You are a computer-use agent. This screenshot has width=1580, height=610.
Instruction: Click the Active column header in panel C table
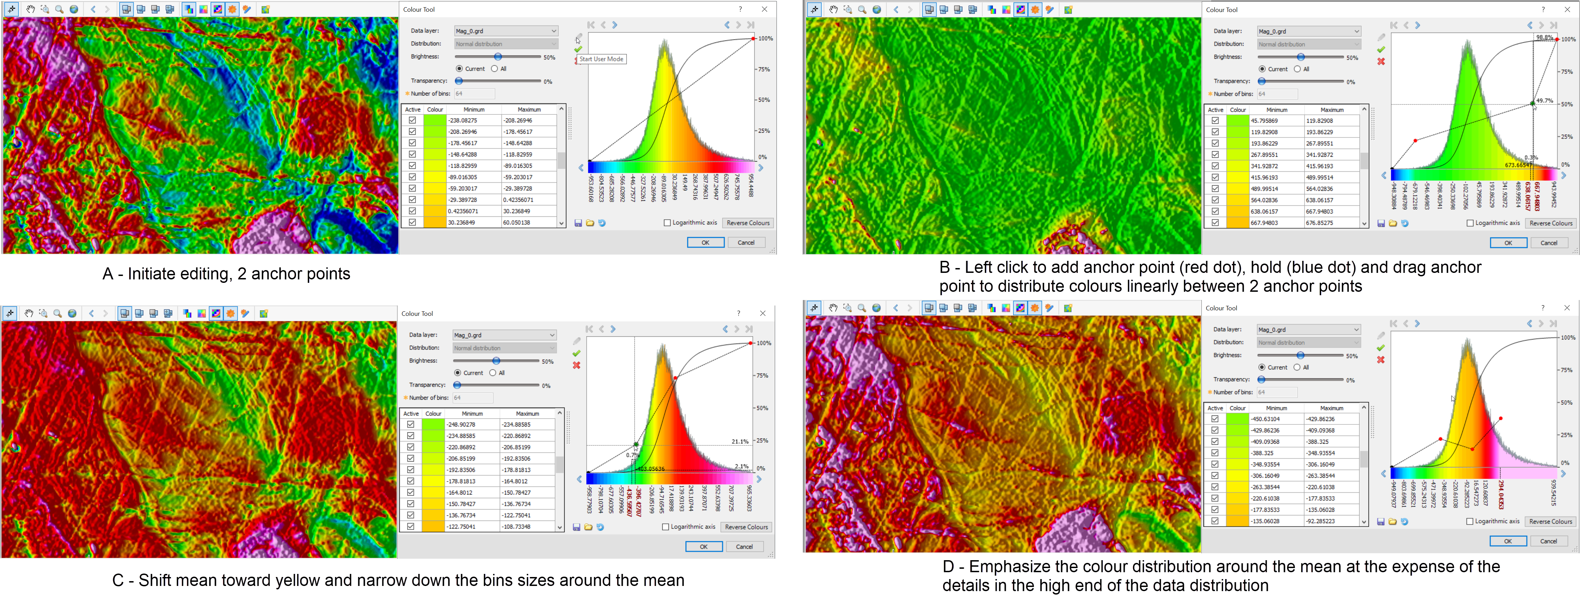coord(410,413)
